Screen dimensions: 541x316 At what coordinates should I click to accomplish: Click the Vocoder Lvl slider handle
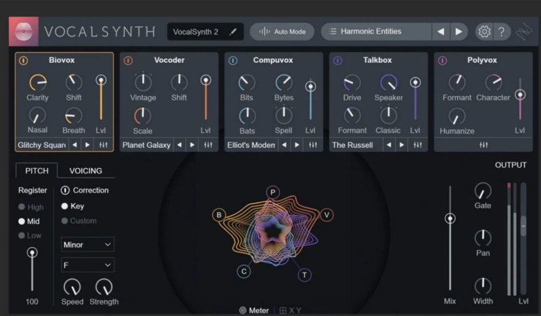[206, 80]
